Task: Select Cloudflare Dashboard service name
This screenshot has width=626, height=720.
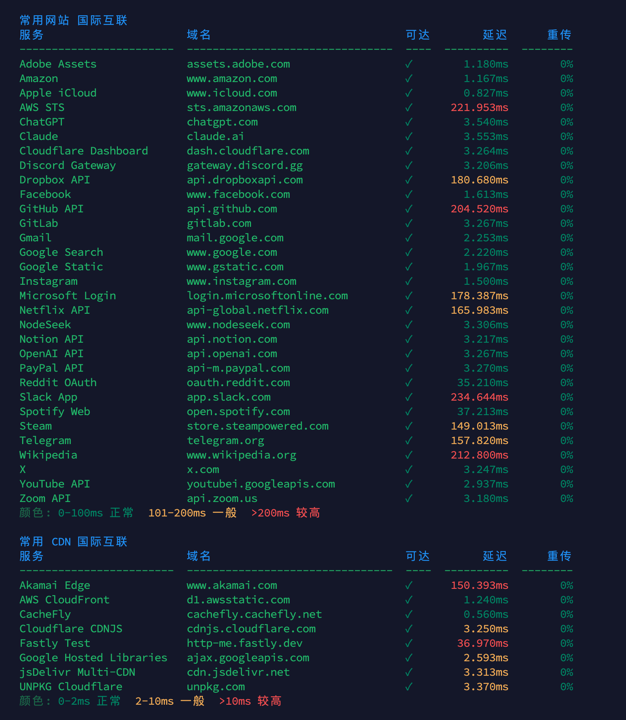Action: (84, 151)
